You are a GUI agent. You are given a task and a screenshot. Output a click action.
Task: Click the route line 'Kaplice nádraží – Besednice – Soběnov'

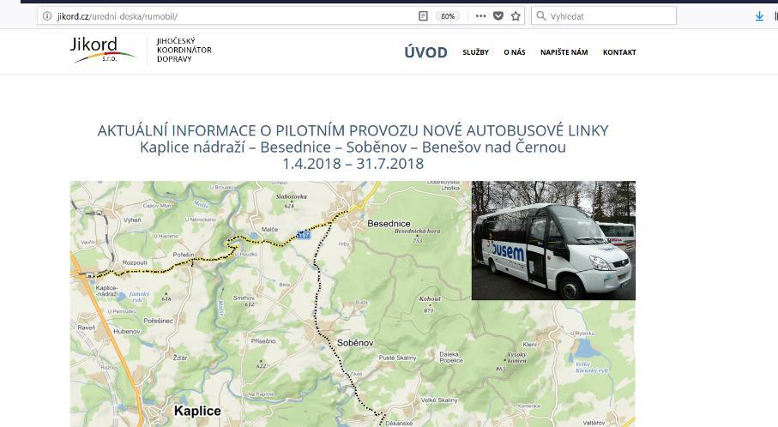[353, 147]
